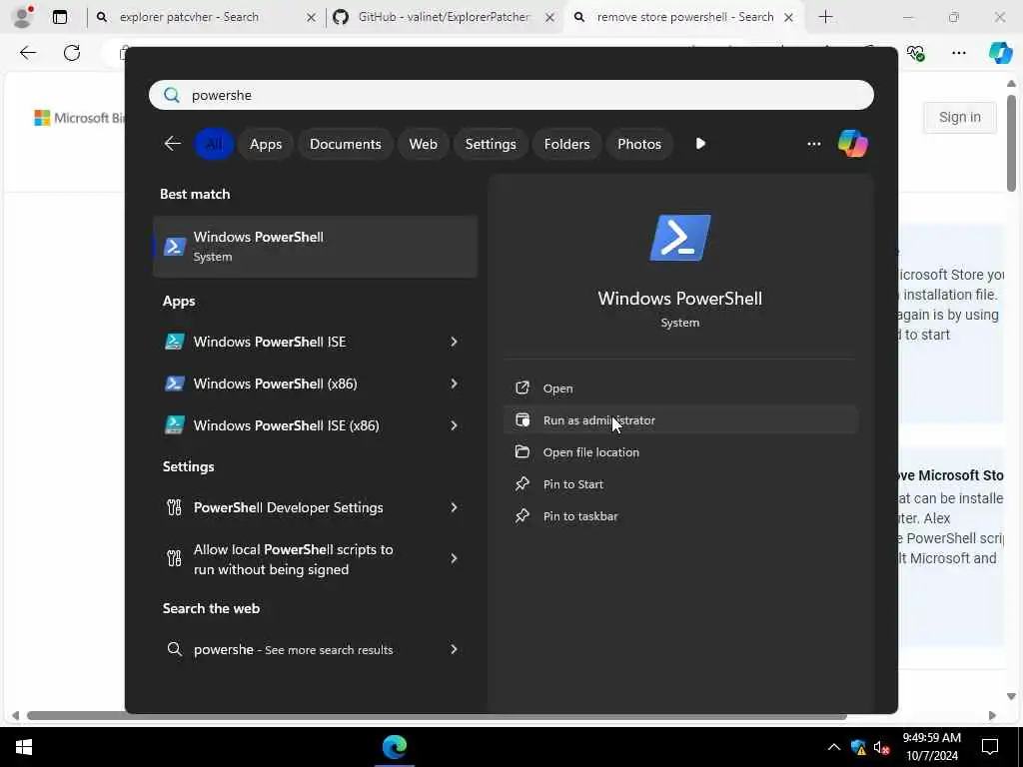Viewport: 1023px width, 767px height.
Task: Refresh the Edge page
Action: click(x=72, y=53)
